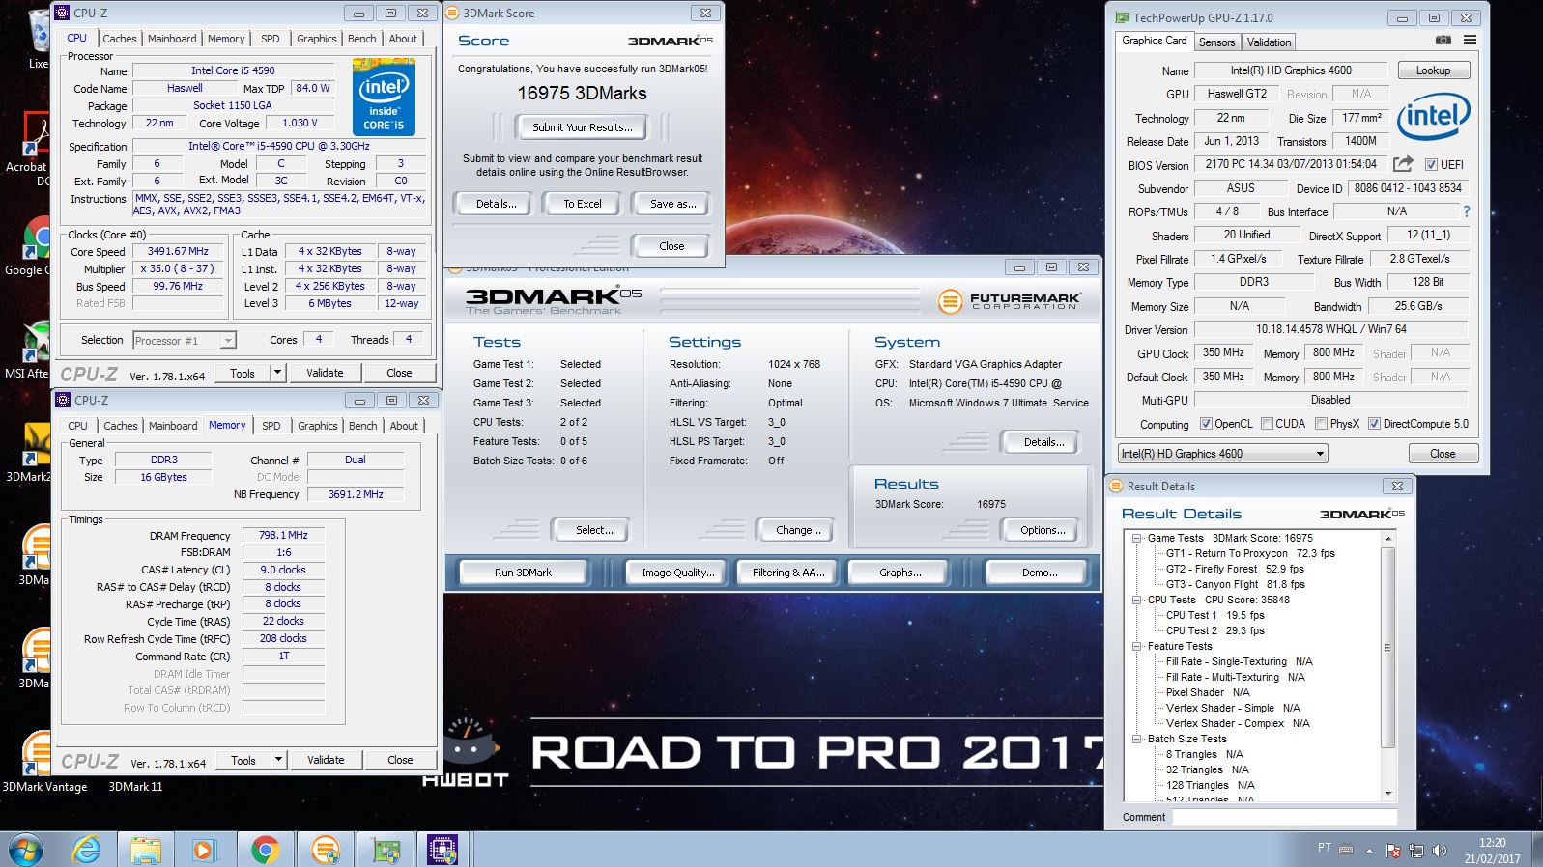The height and width of the screenshot is (867, 1543).
Task: Click Change... under Settings
Action: pos(798,530)
